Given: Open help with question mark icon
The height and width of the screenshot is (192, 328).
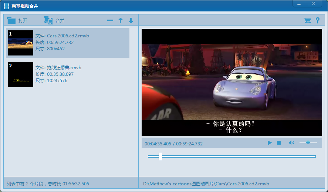Looking at the screenshot, I should [318, 20].
